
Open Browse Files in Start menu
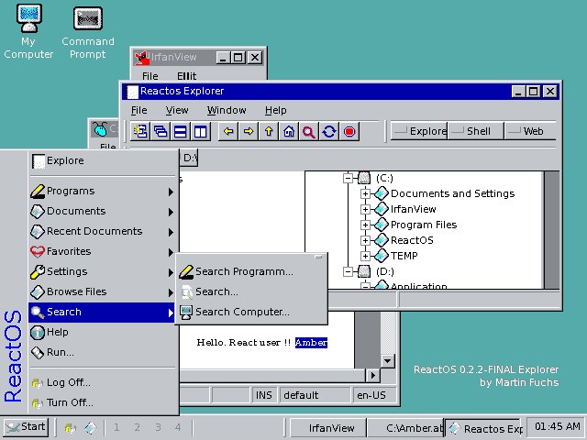(x=102, y=292)
